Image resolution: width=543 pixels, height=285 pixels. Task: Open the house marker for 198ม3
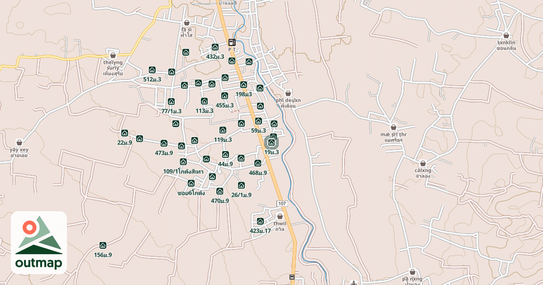pyautogui.click(x=243, y=85)
